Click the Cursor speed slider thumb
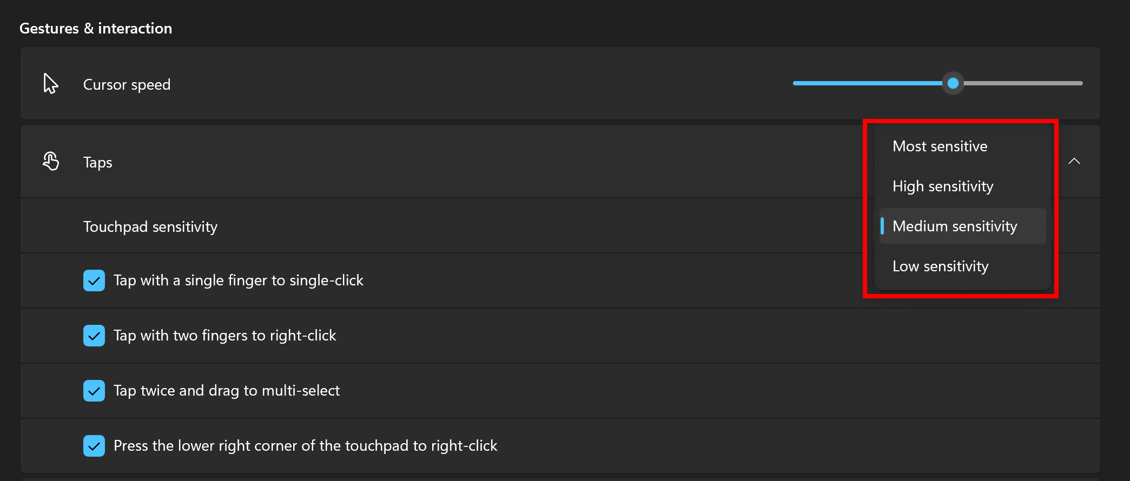This screenshot has width=1130, height=481. (953, 83)
